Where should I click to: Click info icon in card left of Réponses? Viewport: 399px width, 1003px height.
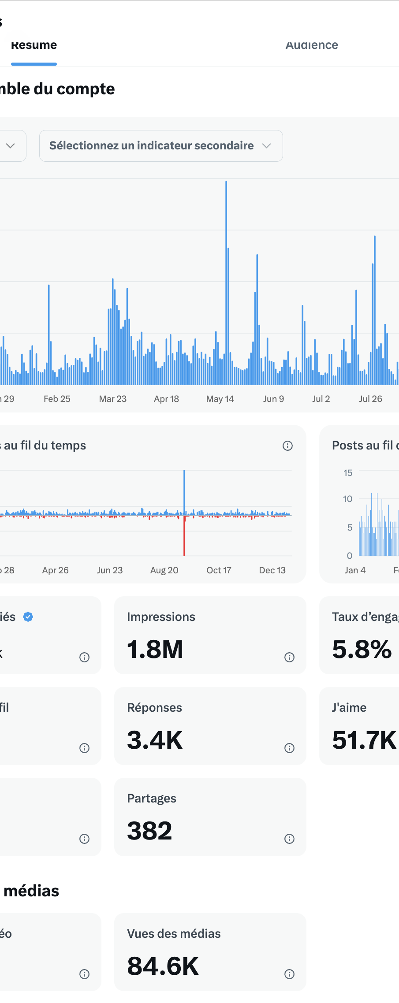tap(84, 748)
